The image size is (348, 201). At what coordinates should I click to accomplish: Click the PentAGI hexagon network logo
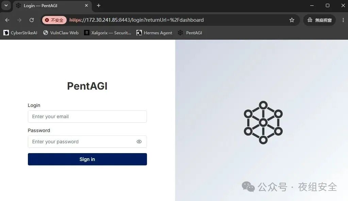pos(263,123)
